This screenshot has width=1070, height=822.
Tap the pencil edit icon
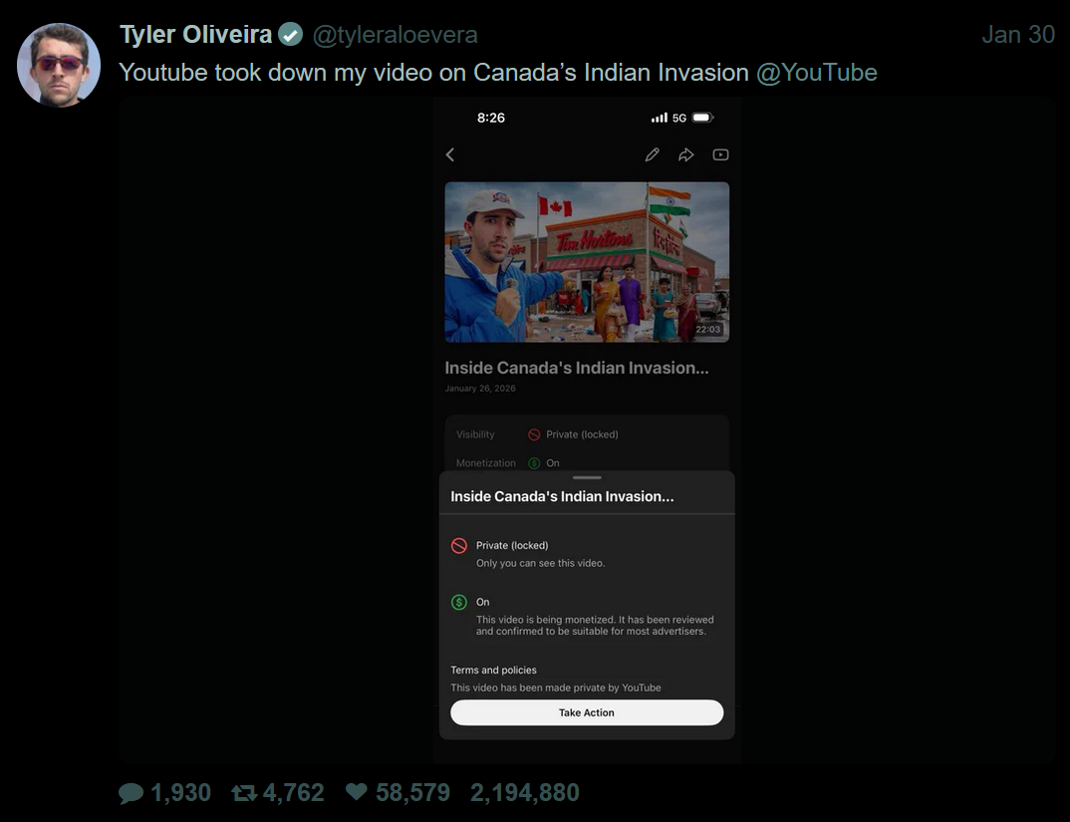pos(652,154)
